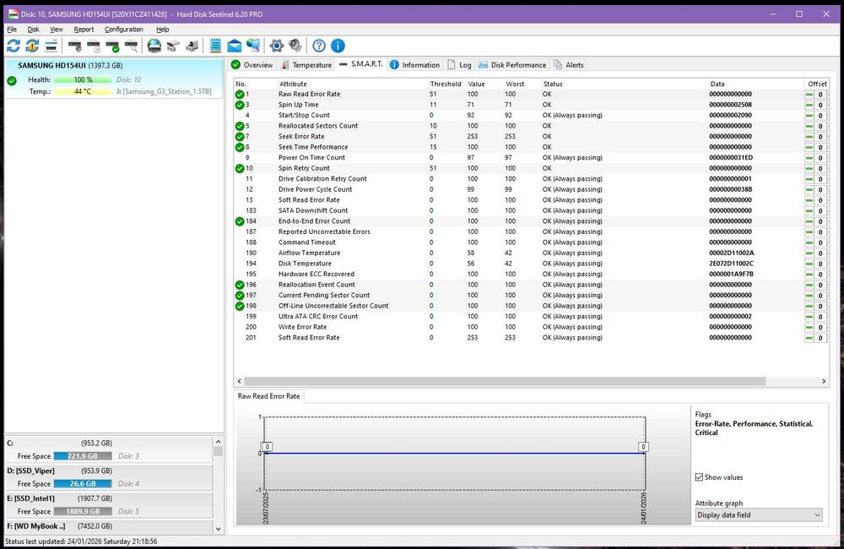
Task: Open the Alerts tab
Action: 568,65
